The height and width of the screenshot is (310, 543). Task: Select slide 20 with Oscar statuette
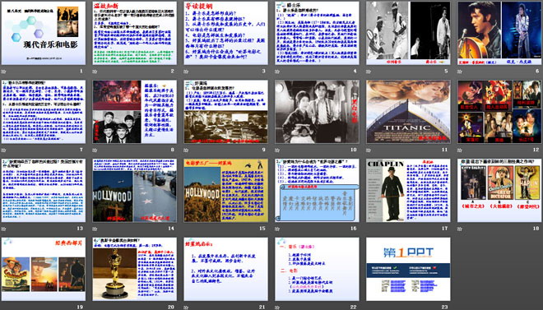tap(135, 269)
